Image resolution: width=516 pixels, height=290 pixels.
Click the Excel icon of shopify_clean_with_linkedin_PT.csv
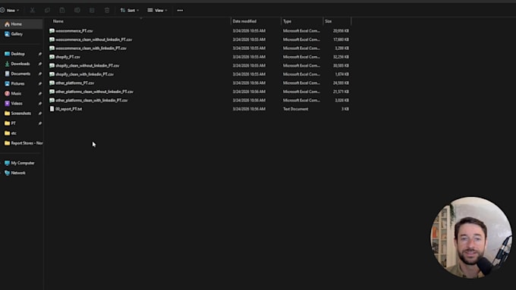pos(52,74)
